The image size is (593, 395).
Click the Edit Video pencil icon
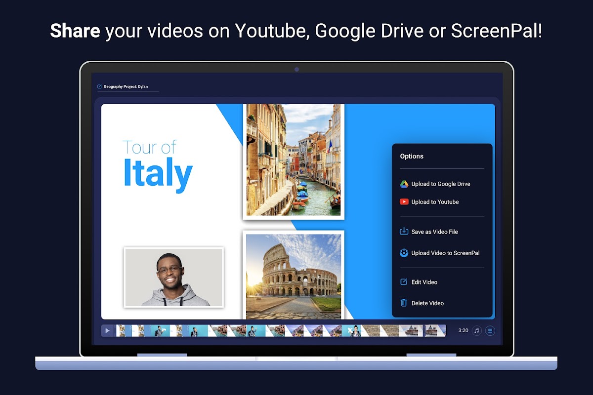pyautogui.click(x=404, y=282)
